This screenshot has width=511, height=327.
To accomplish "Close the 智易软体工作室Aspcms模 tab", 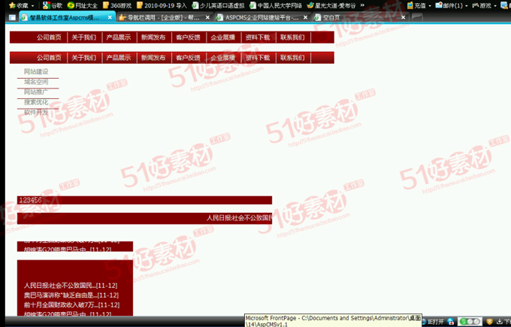I will 110,17.
